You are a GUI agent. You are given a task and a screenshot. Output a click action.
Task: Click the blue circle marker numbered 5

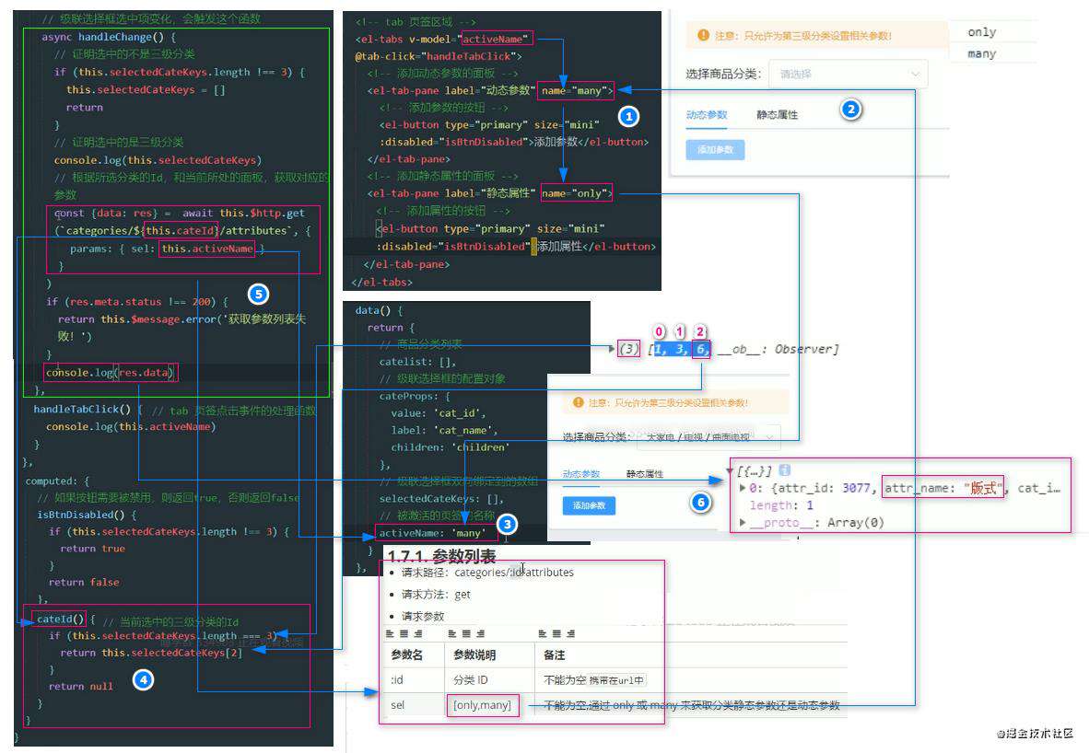click(x=258, y=294)
